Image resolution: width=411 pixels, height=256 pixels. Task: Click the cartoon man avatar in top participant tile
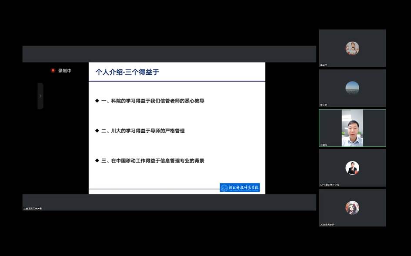point(352,48)
